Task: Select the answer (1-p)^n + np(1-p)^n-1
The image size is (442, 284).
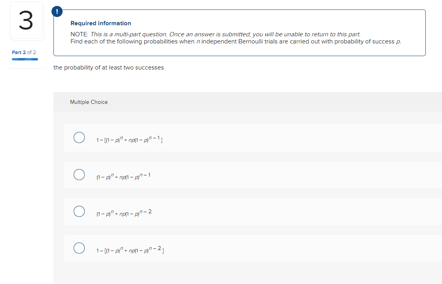Action: click(x=79, y=174)
